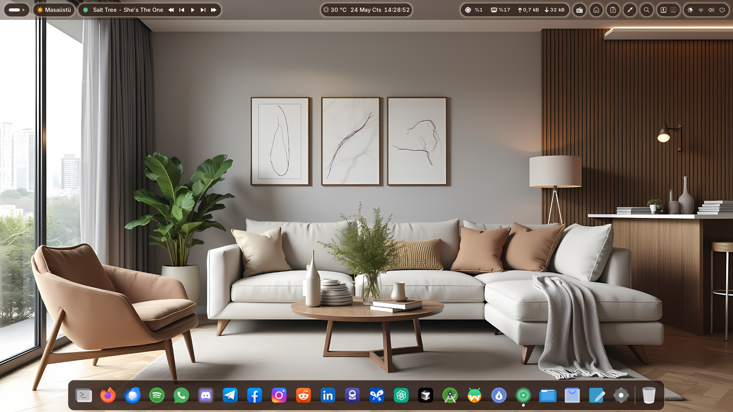Click the color picker eyedropper icon
This screenshot has width=733, height=412.
630,10
